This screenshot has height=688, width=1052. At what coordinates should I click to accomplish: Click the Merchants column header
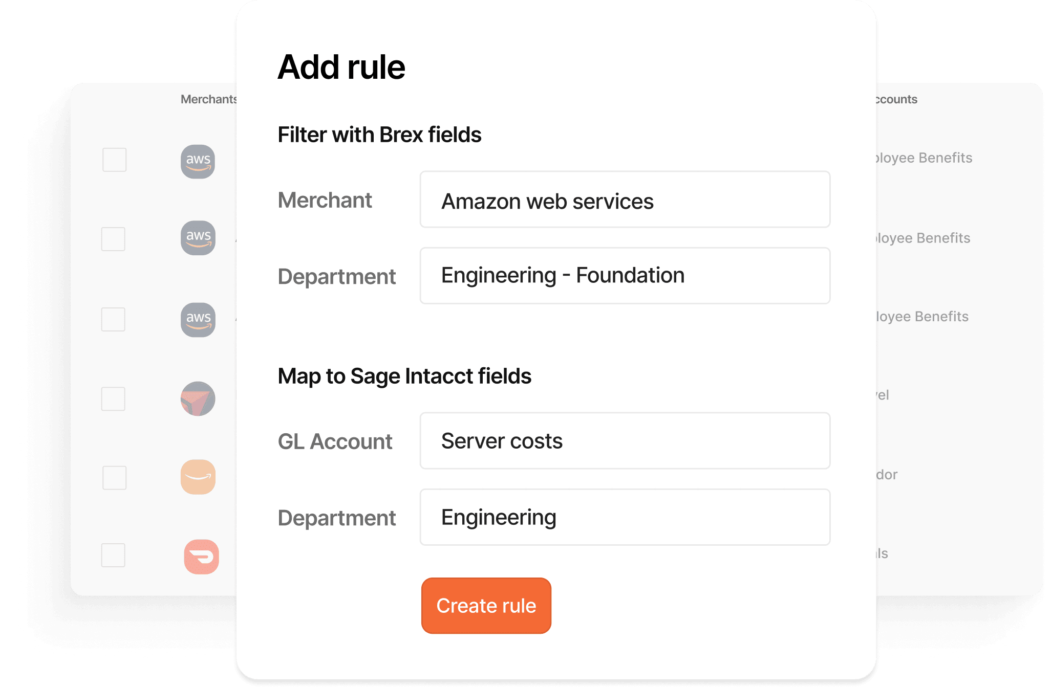click(208, 99)
